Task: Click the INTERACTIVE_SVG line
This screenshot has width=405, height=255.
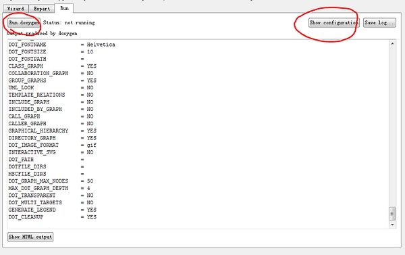Action: click(51, 152)
